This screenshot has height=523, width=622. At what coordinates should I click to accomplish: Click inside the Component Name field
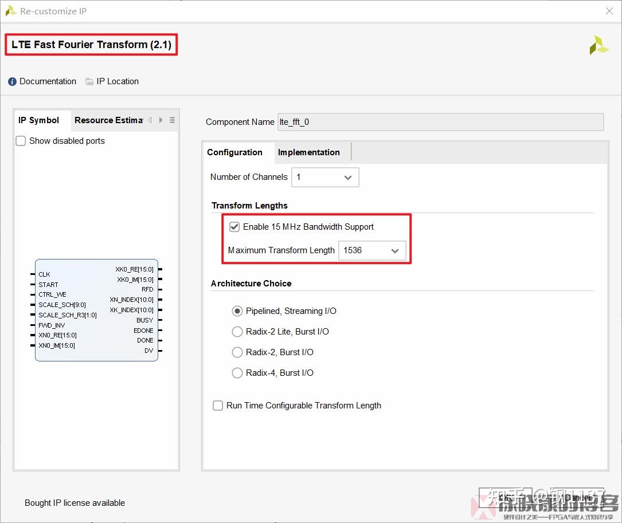tap(401, 122)
